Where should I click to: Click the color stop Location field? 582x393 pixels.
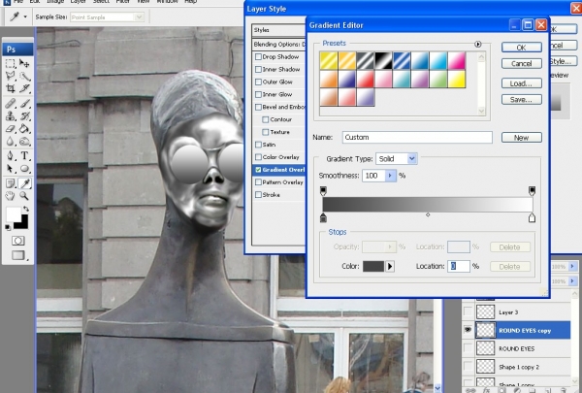pyautogui.click(x=459, y=266)
